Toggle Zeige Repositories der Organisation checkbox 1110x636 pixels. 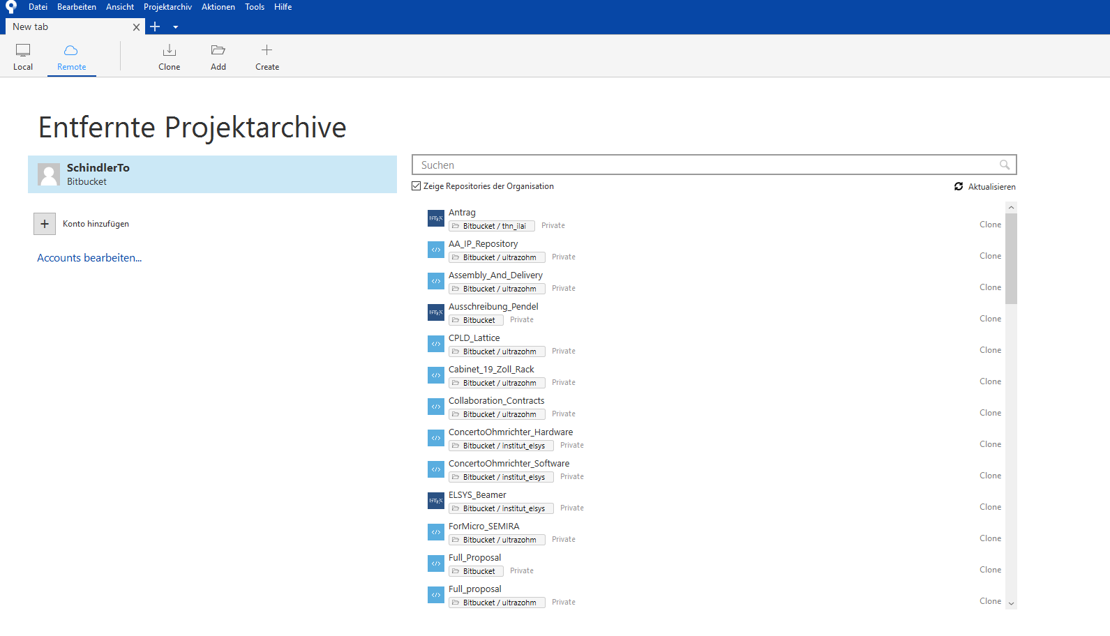(417, 186)
